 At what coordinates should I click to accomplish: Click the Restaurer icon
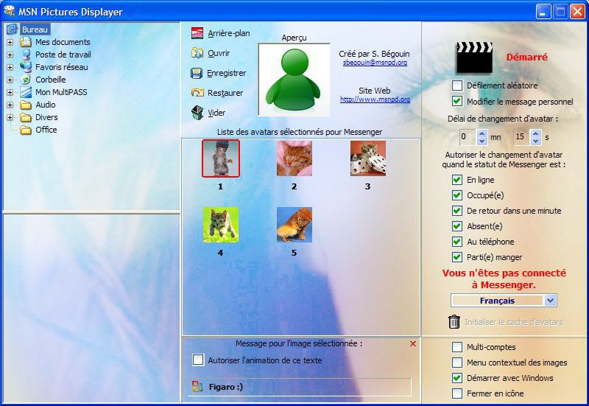coord(197,93)
